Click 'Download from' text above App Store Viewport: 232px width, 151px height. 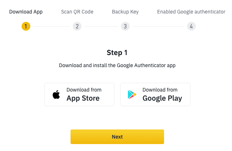click(84, 90)
